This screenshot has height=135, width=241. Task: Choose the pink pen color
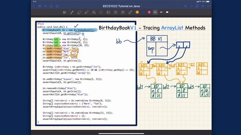[x=149, y=12]
